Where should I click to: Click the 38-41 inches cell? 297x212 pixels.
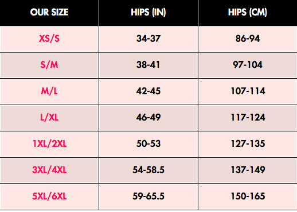click(148, 65)
